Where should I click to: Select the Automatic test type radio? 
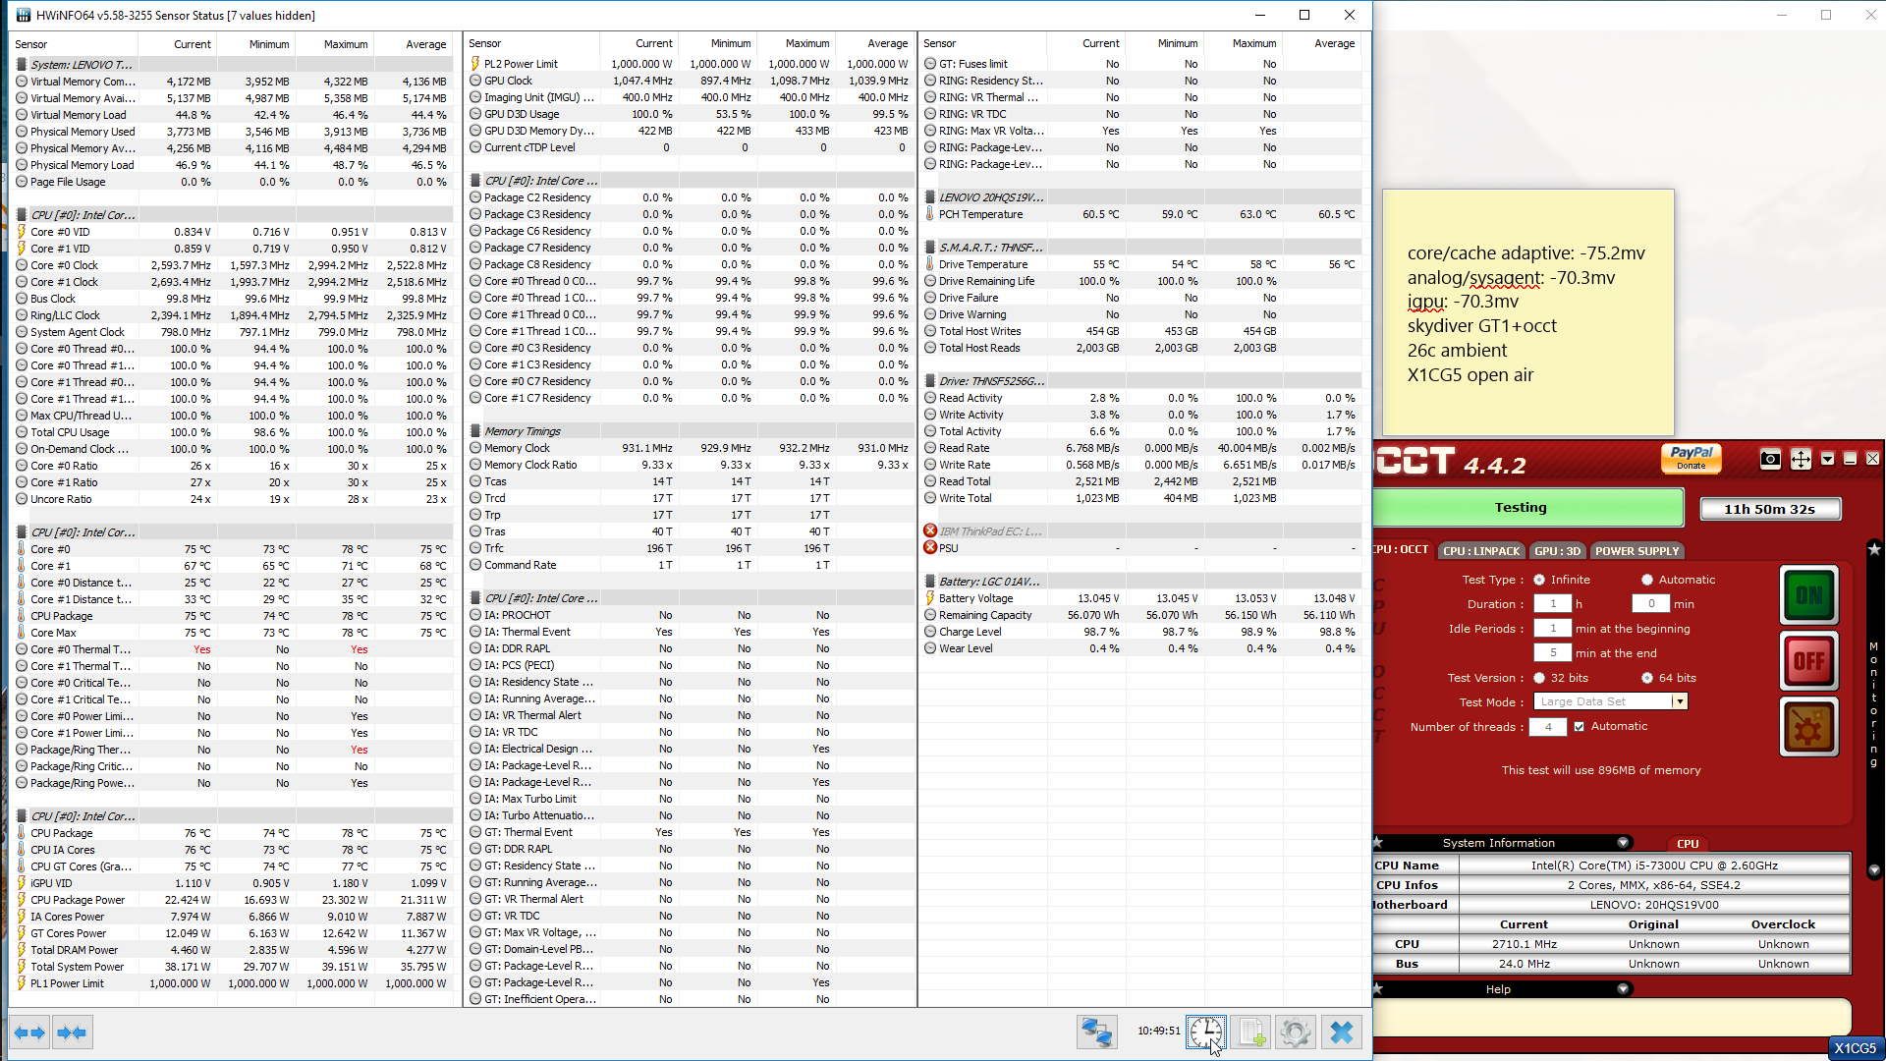[1647, 580]
